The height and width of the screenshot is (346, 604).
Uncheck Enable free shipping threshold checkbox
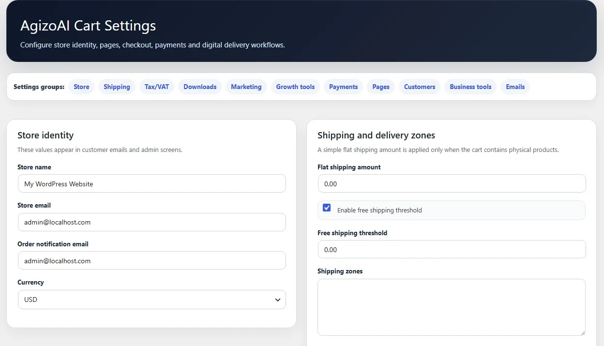pyautogui.click(x=327, y=208)
